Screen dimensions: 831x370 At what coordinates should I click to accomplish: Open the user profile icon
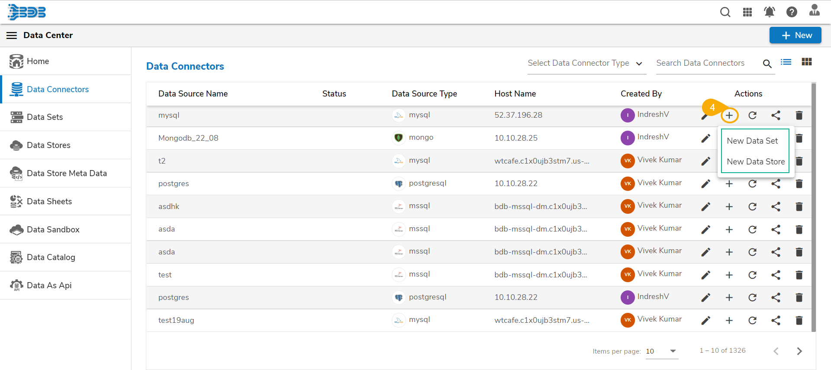click(x=814, y=10)
